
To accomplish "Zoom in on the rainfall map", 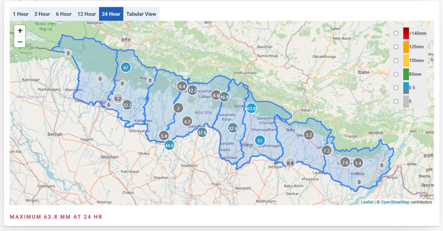I will [x=20, y=31].
